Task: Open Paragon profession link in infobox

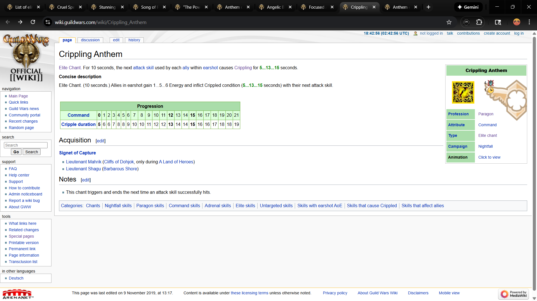Action: click(x=486, y=114)
